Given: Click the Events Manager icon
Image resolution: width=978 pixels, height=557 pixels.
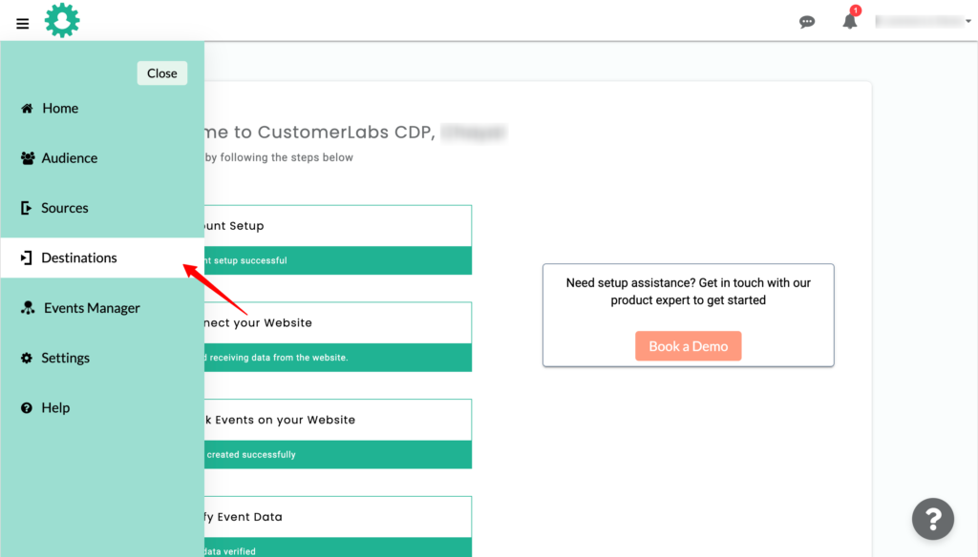Looking at the screenshot, I should pyautogui.click(x=28, y=308).
